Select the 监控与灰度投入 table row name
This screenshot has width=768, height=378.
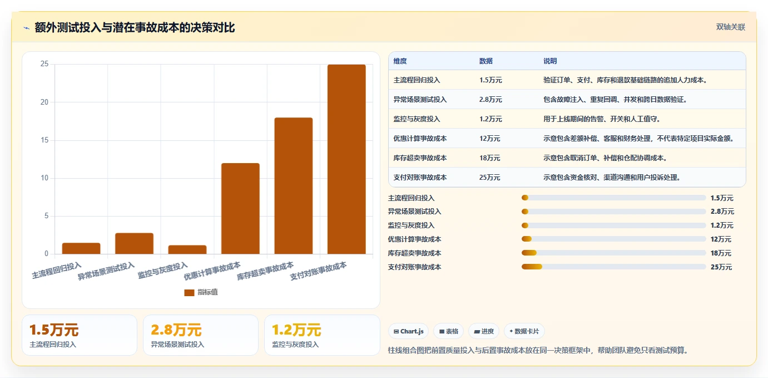(x=417, y=119)
